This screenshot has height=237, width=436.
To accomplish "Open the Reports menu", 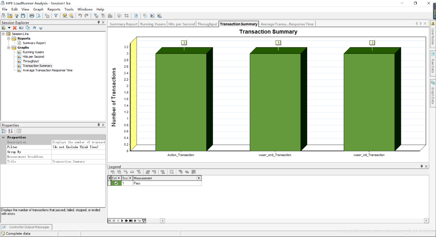I will (x=54, y=9).
